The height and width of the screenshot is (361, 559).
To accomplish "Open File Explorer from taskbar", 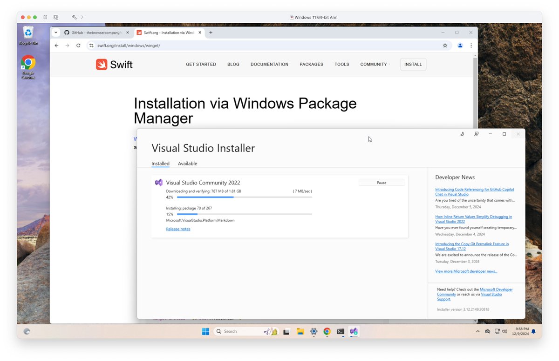I will click(300, 331).
